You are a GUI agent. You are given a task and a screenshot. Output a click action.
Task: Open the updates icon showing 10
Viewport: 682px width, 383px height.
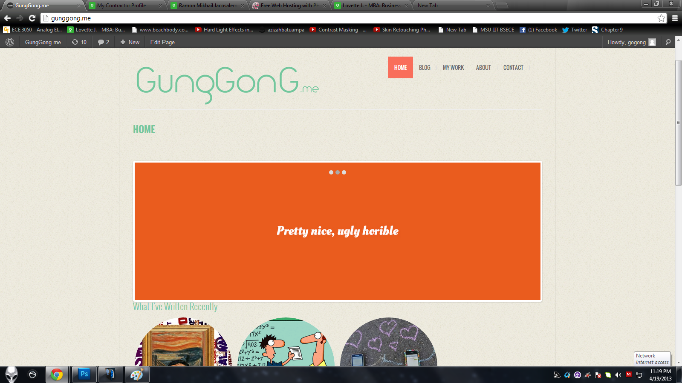(79, 42)
